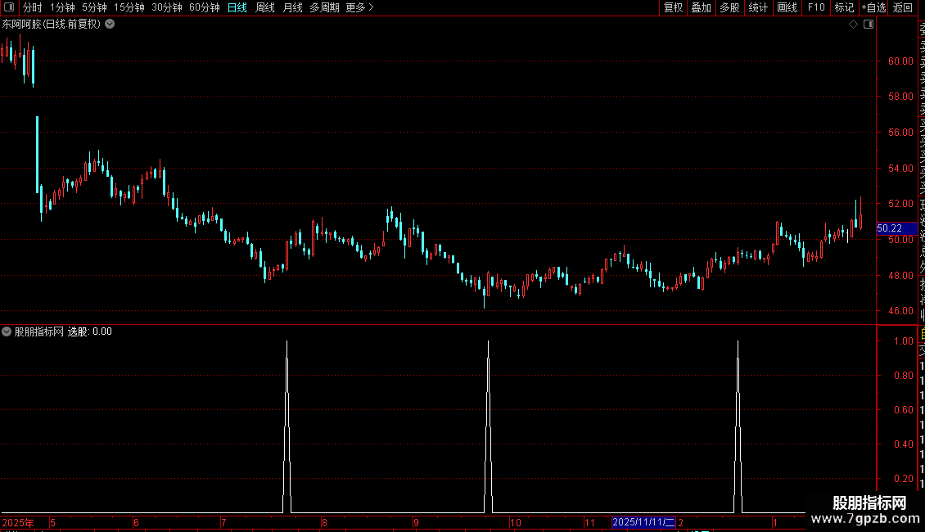This screenshot has width=925, height=532.
Task: Add stock via +自选 button
Action: pos(873,7)
